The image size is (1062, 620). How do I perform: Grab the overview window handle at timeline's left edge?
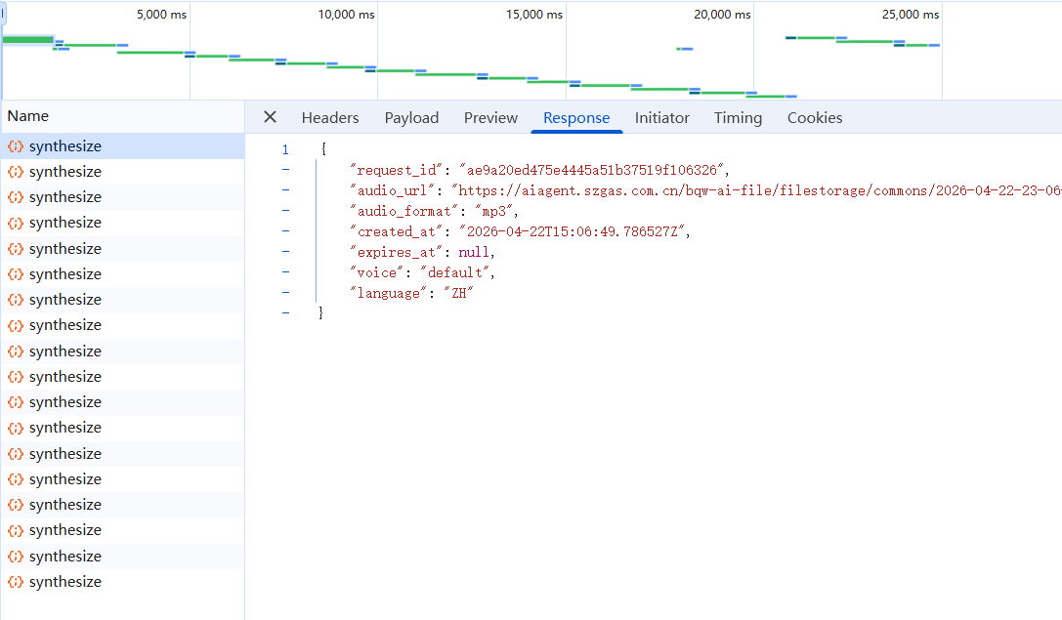[x=3, y=14]
